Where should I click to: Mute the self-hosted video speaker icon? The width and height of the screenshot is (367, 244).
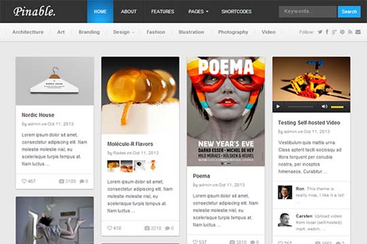(324, 106)
